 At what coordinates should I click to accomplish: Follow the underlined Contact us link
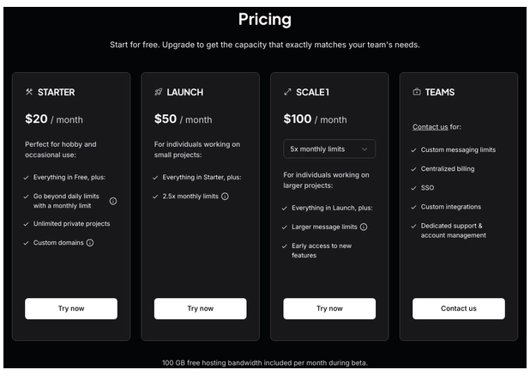tap(430, 127)
